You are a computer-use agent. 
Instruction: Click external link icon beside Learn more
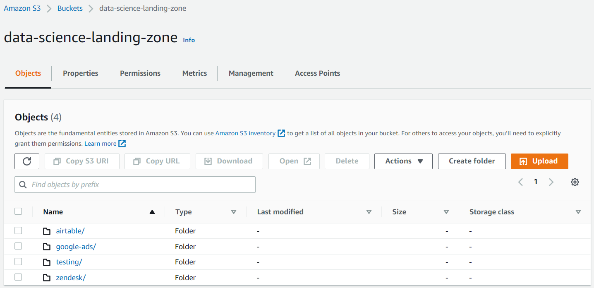(122, 144)
